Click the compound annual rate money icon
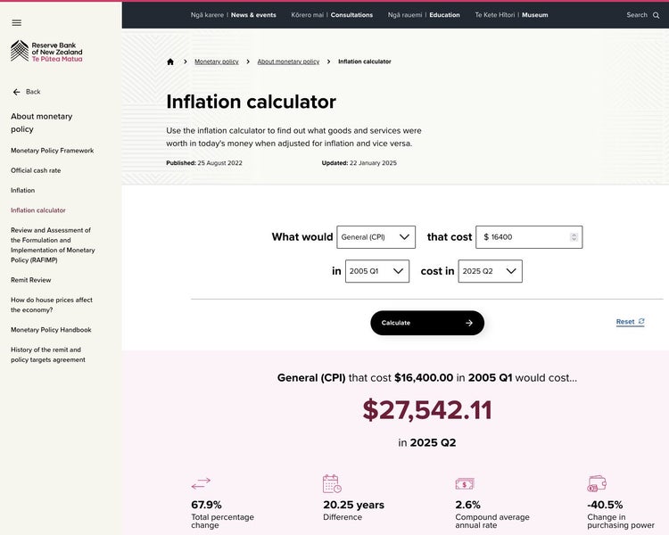Viewport: 669px width, 535px height. pyautogui.click(x=465, y=483)
